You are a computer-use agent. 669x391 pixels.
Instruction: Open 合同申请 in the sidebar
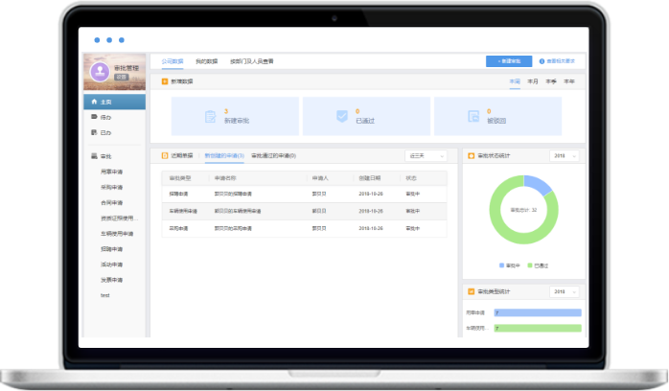tap(111, 202)
